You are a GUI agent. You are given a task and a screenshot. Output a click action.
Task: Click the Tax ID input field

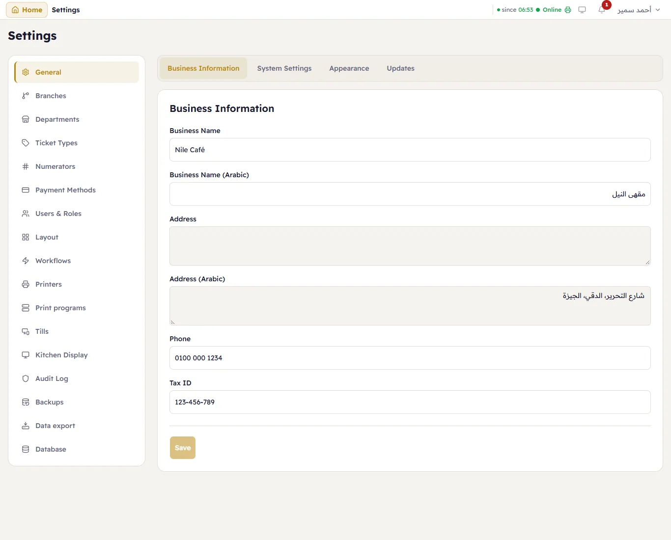(x=410, y=402)
